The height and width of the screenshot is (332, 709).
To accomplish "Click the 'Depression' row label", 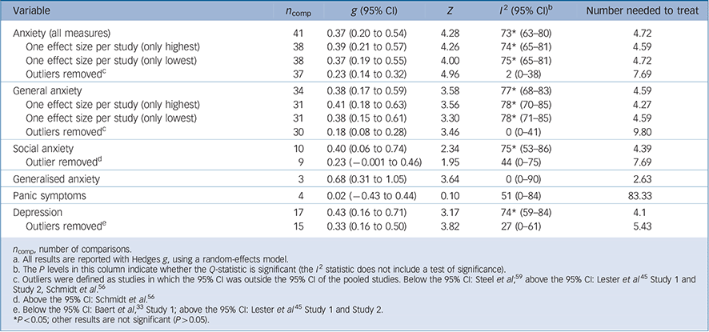I will 42,215.
